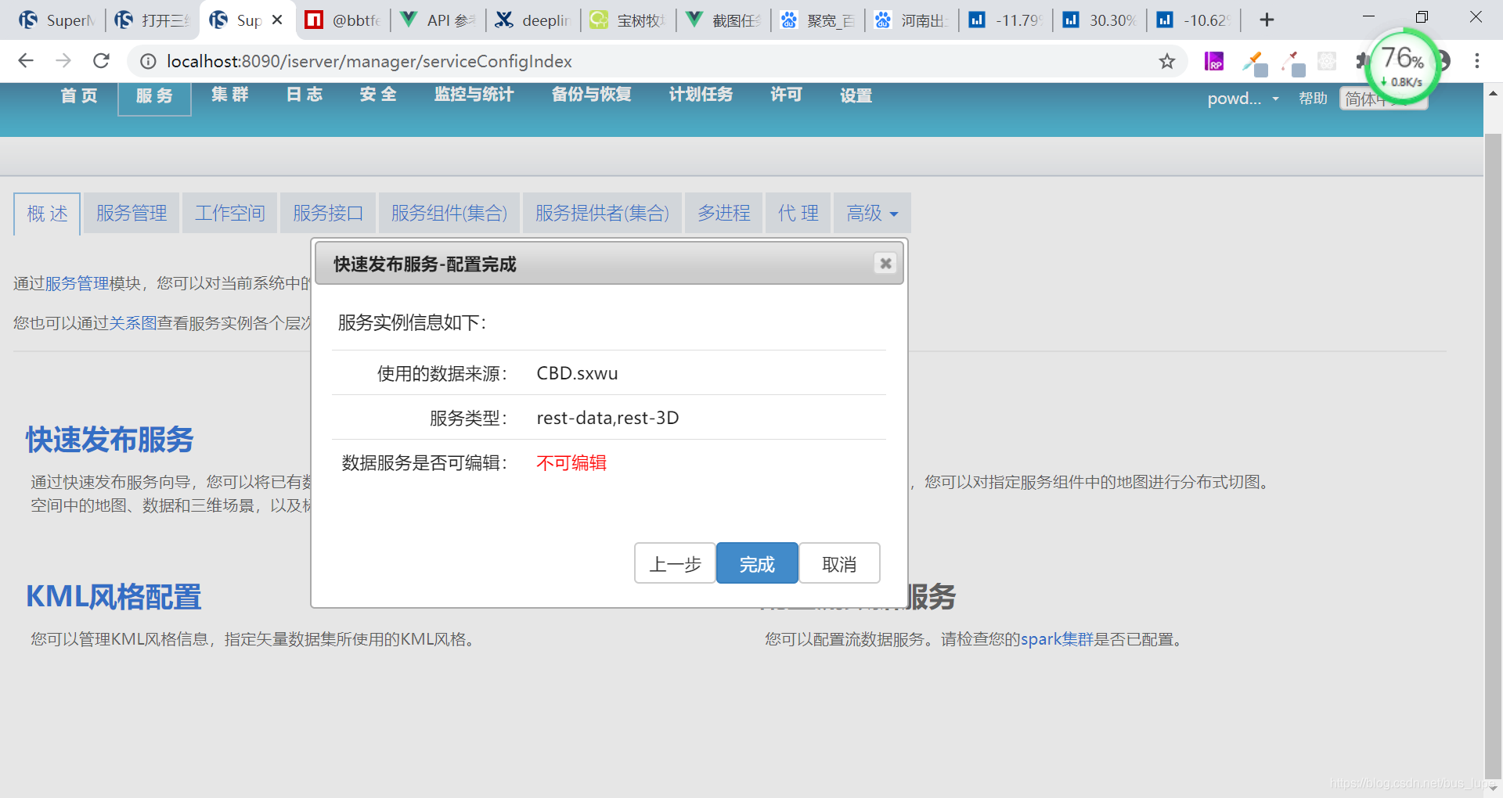Open the 集群 menu item
The width and height of the screenshot is (1503, 798).
click(229, 95)
